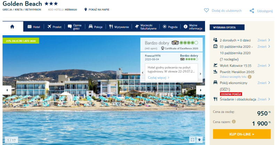The width and height of the screenshot is (275, 145).
Task: Click info icon next to Cena razem
Action: 234,122
